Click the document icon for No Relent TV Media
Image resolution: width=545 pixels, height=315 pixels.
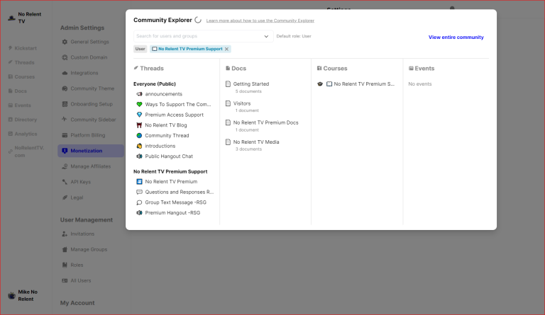tap(228, 142)
